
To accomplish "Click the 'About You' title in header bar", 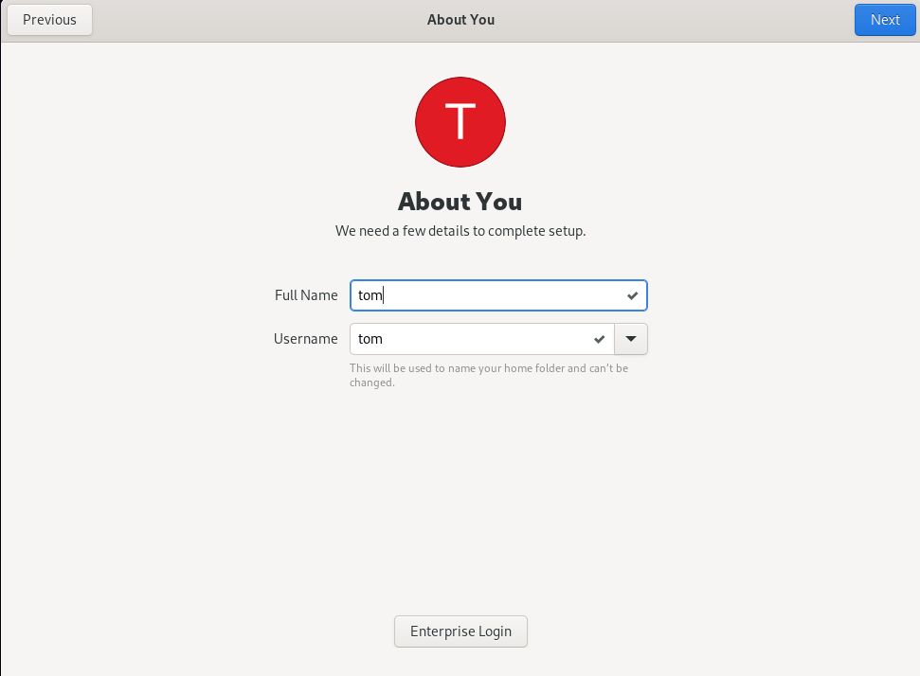I will click(x=460, y=20).
